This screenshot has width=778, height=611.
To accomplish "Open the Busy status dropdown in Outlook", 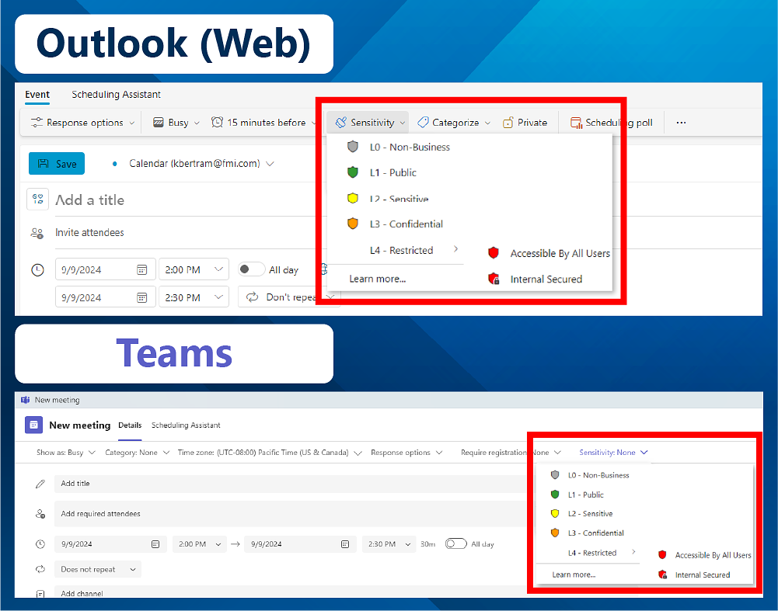I will coord(176,123).
